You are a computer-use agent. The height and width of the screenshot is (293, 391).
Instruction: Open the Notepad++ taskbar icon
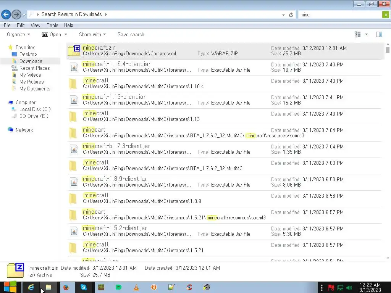pyautogui.click(x=171, y=287)
